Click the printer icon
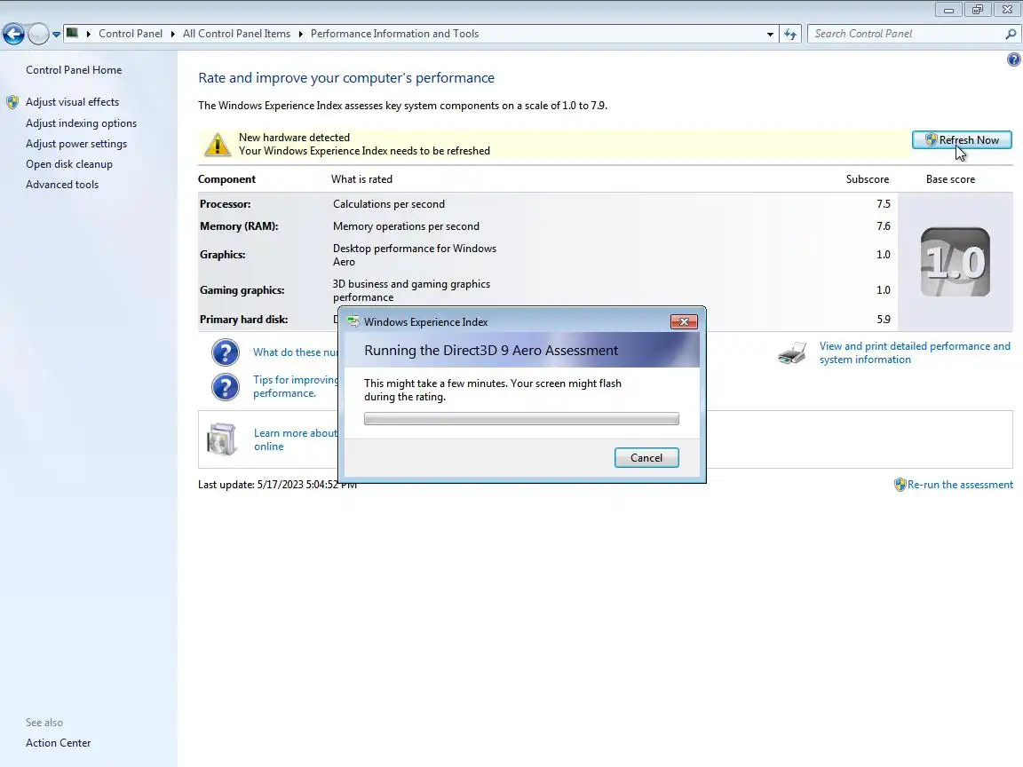This screenshot has width=1023, height=767. tap(793, 352)
